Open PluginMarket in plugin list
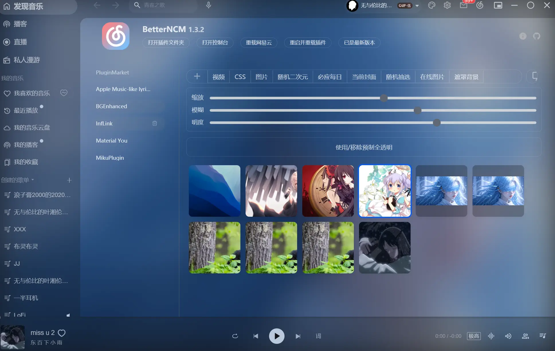The height and width of the screenshot is (351, 555). (x=112, y=72)
